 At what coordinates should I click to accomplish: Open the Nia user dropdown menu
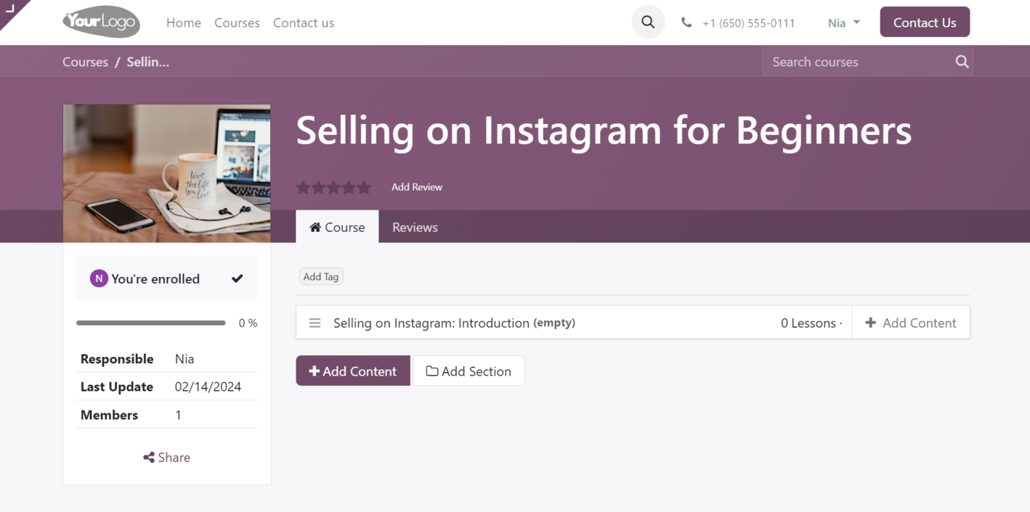(x=844, y=22)
